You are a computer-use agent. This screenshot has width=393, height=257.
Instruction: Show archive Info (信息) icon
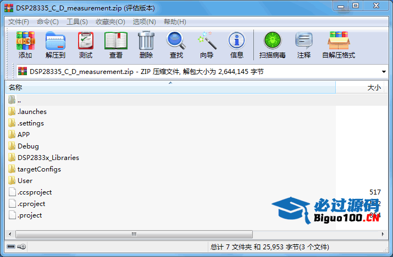pos(236,41)
